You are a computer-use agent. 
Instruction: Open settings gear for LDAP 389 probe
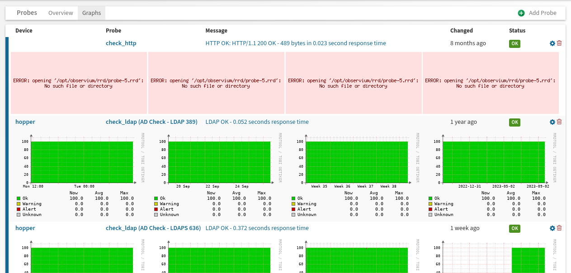[x=552, y=122]
